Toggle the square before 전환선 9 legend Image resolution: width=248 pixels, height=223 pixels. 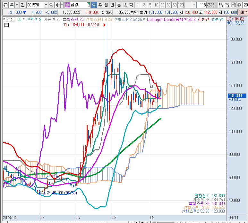(x=24, y=20)
